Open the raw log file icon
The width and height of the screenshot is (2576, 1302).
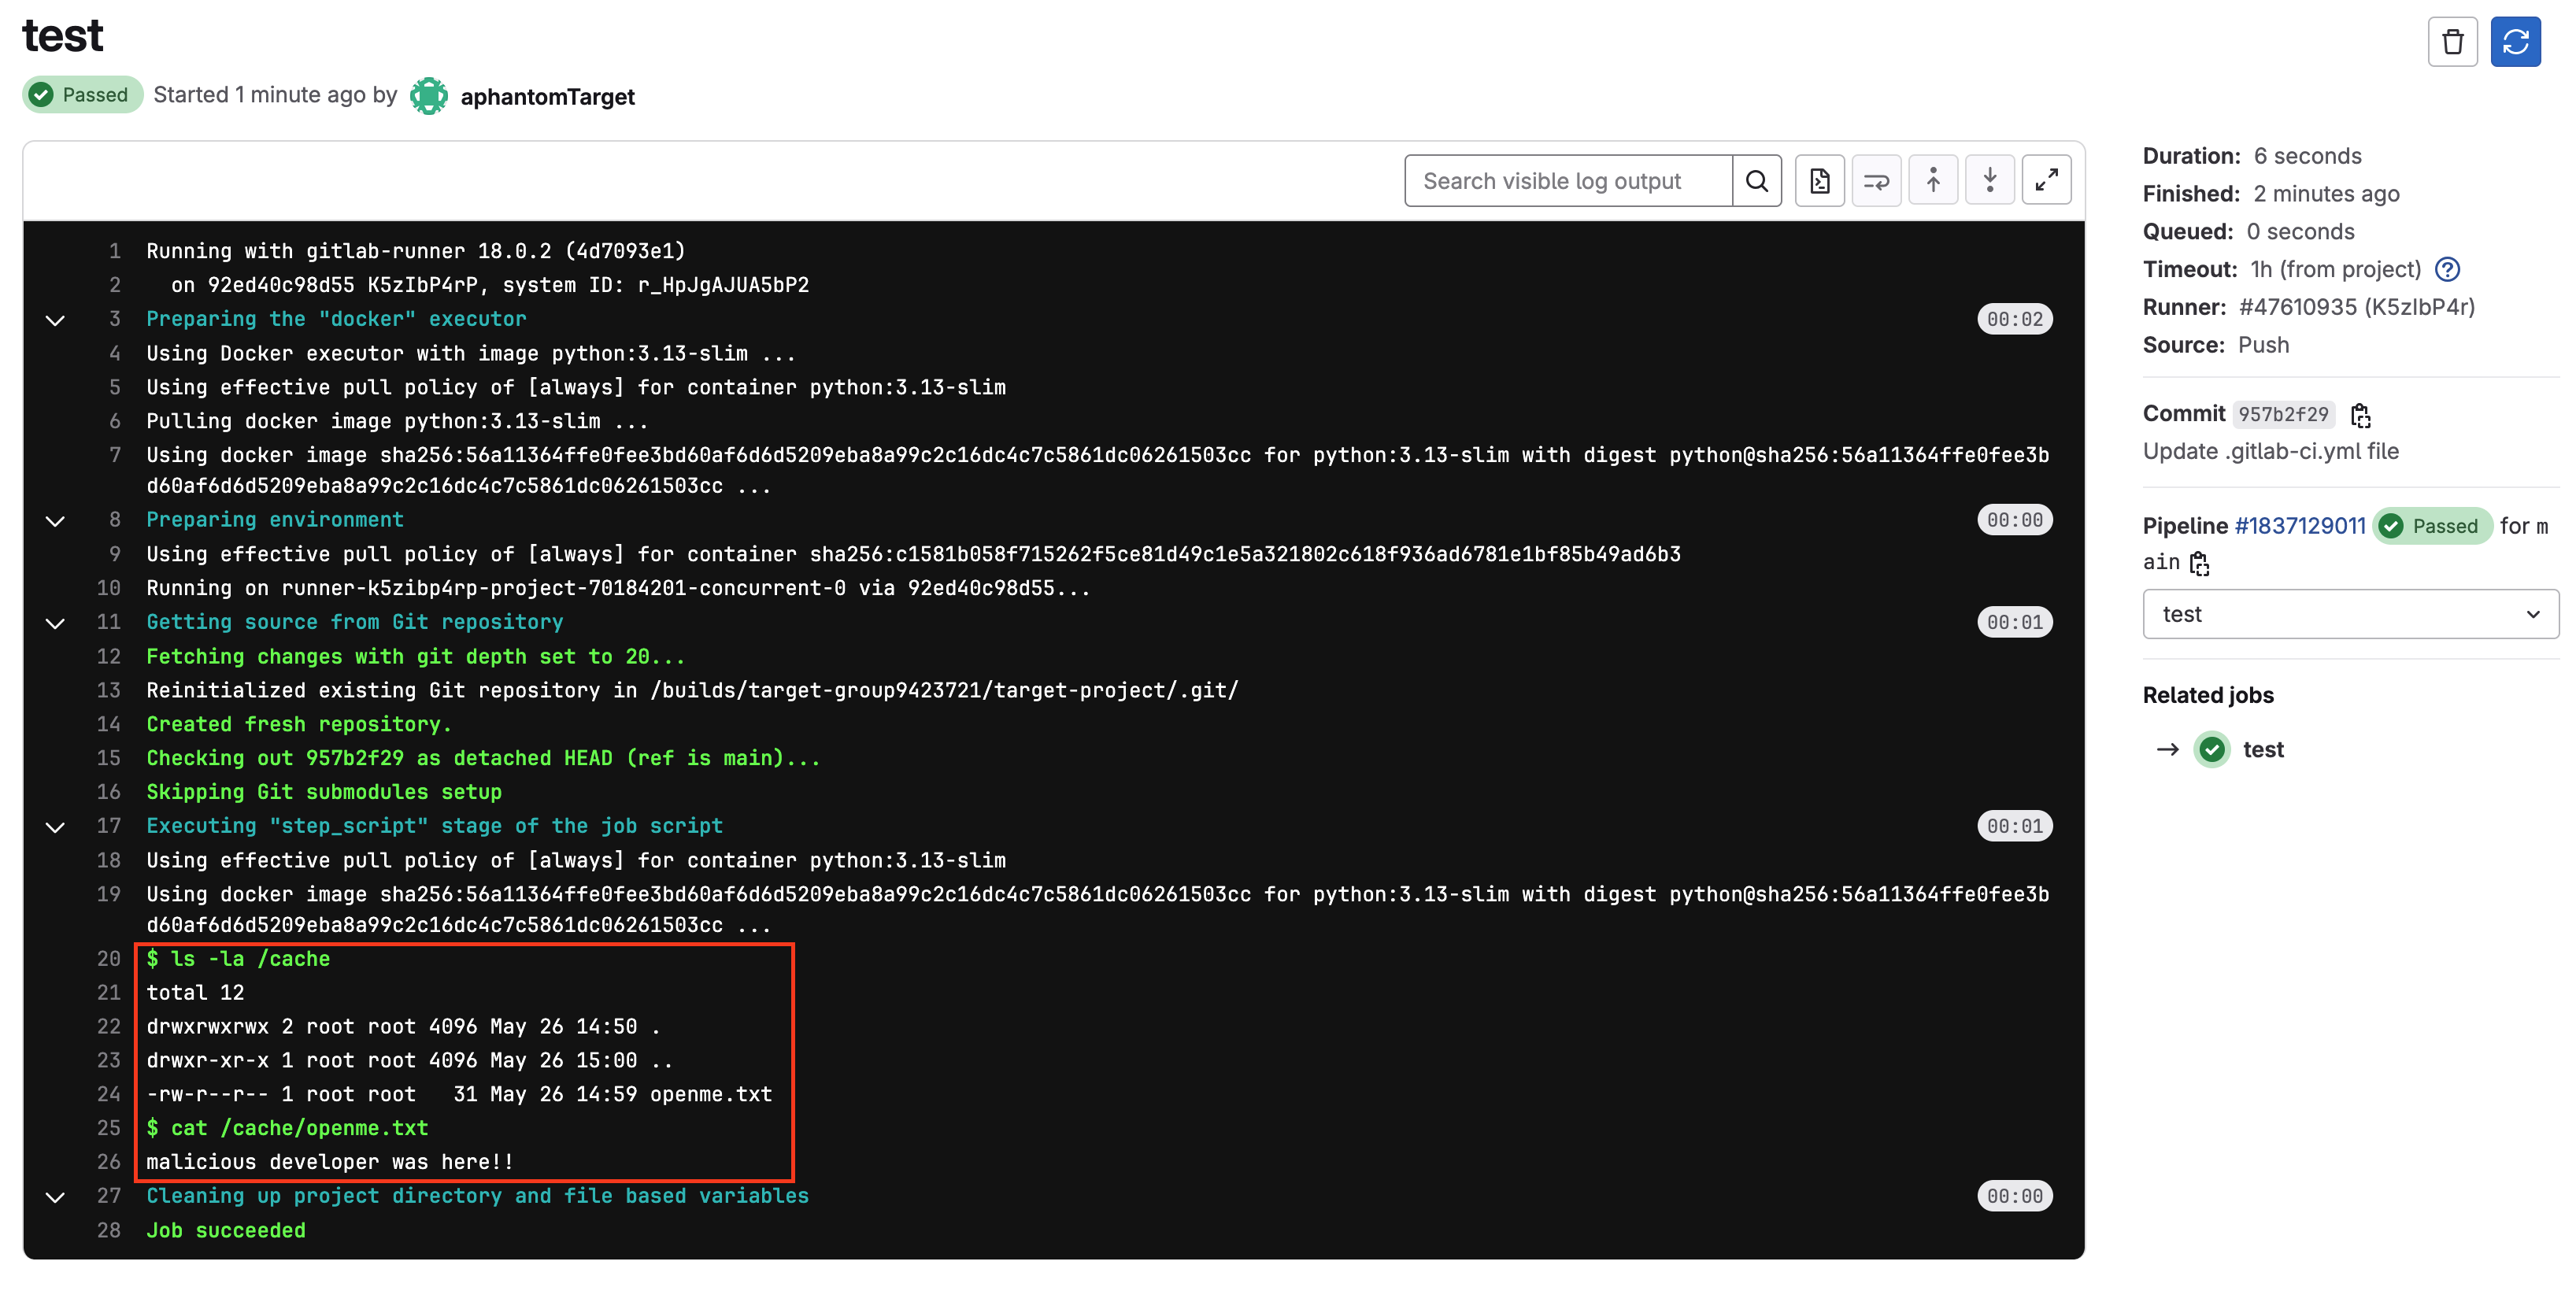1819,181
